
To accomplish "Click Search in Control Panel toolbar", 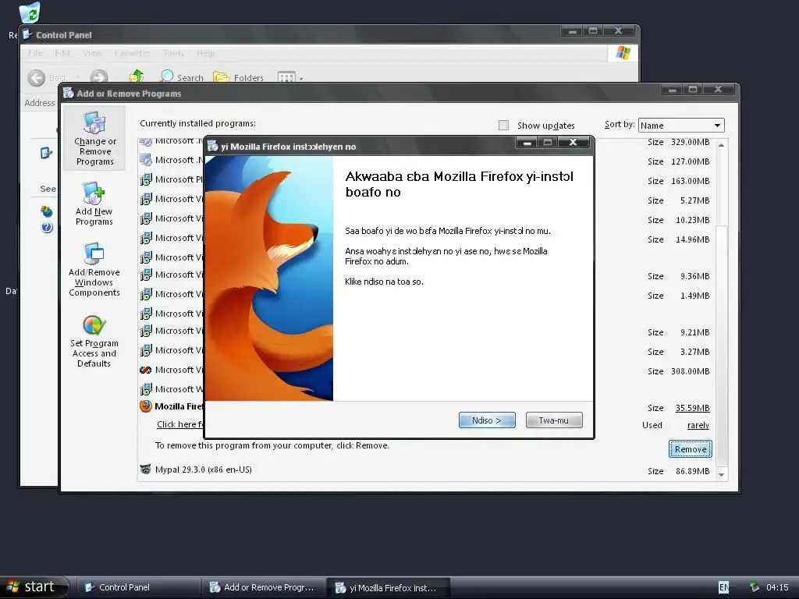I will pos(182,77).
